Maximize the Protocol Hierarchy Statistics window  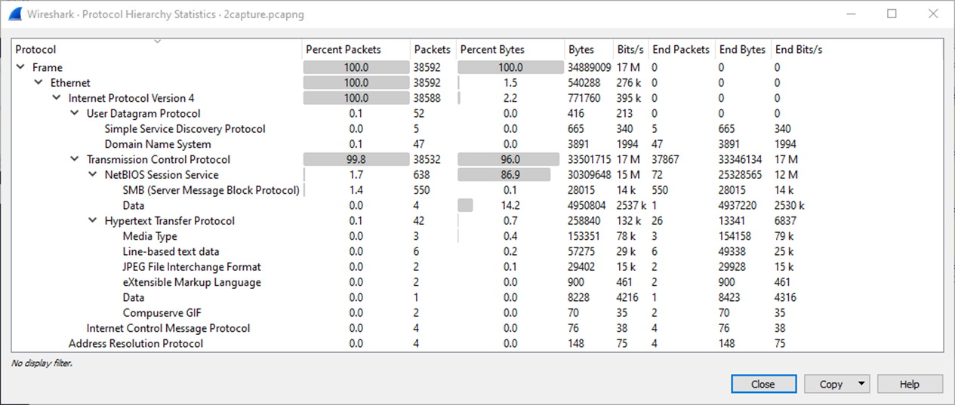pos(892,14)
